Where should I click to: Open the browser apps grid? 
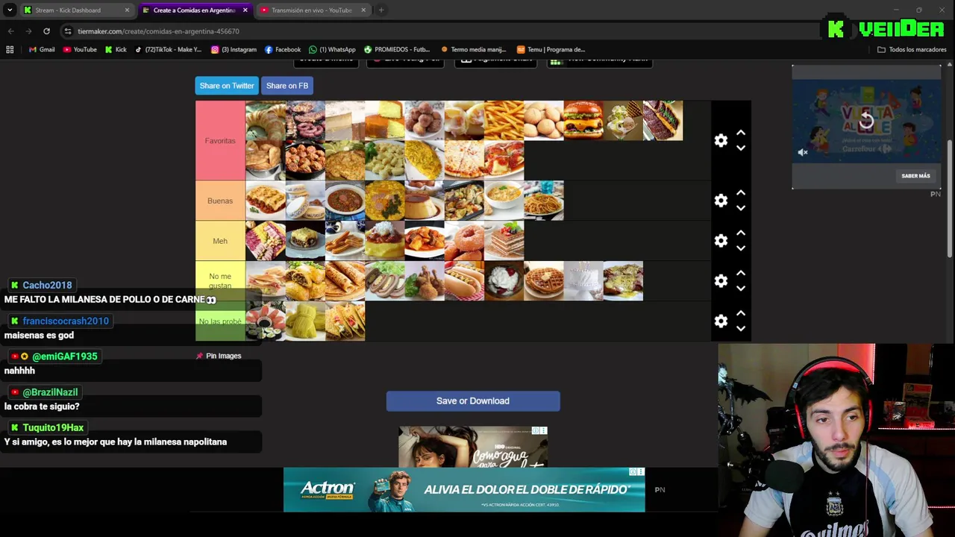pos(10,50)
